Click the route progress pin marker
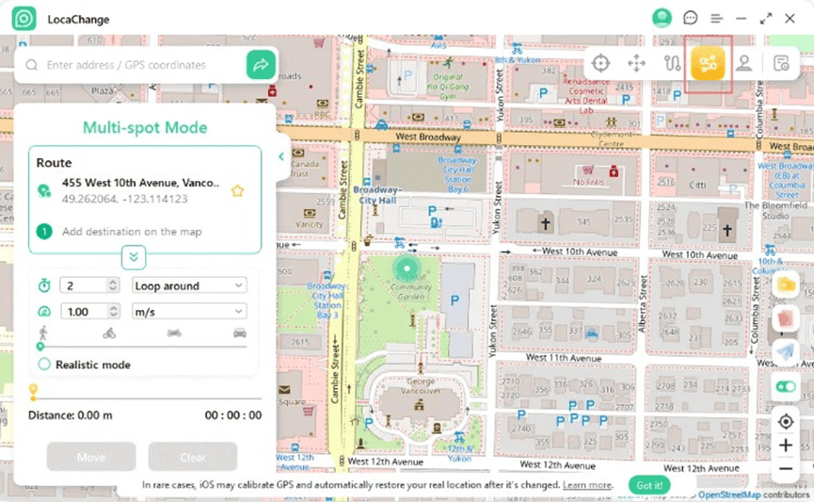 coord(33,392)
